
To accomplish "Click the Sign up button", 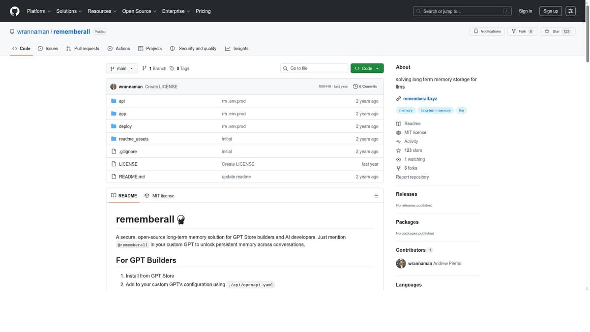I will click(550, 11).
